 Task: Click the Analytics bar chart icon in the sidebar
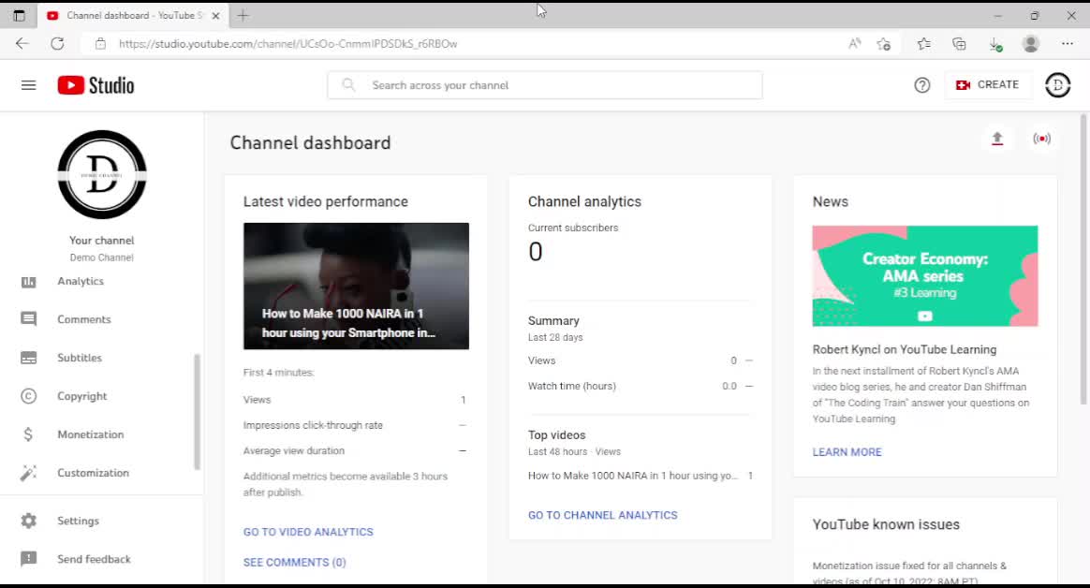coord(28,282)
